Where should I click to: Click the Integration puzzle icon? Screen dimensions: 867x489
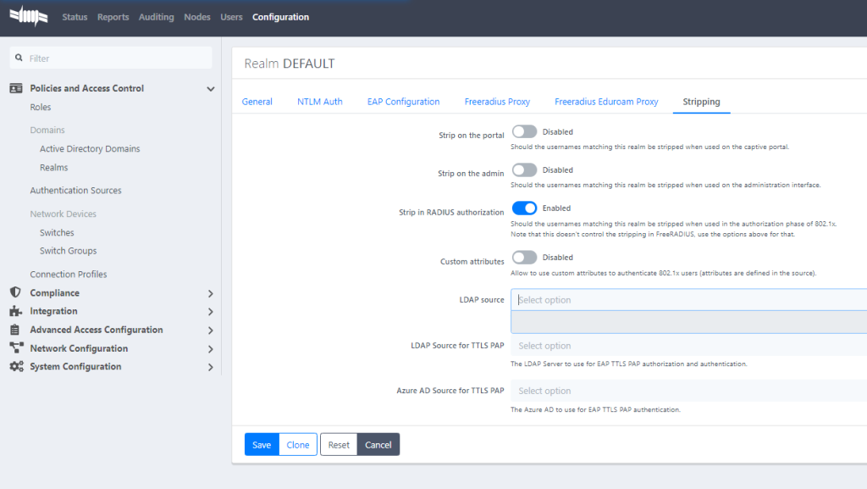[x=15, y=311]
